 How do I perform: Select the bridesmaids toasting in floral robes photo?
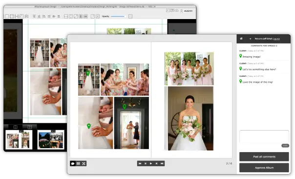coord(125,80)
